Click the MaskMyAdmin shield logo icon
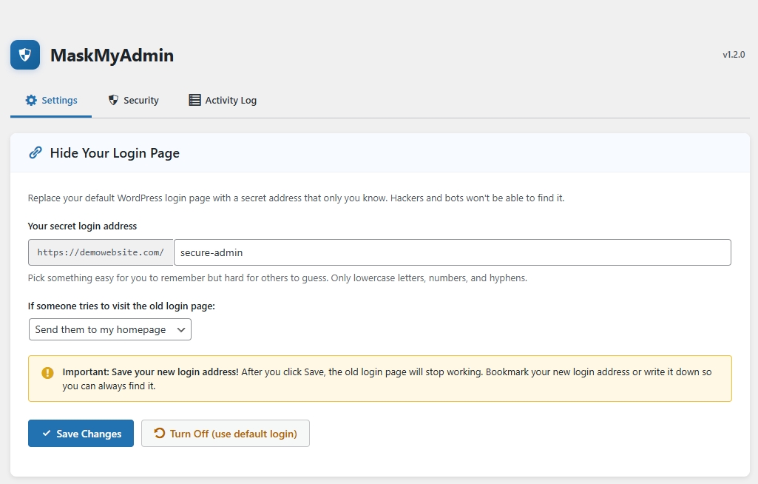The width and height of the screenshot is (758, 484). pyautogui.click(x=25, y=55)
